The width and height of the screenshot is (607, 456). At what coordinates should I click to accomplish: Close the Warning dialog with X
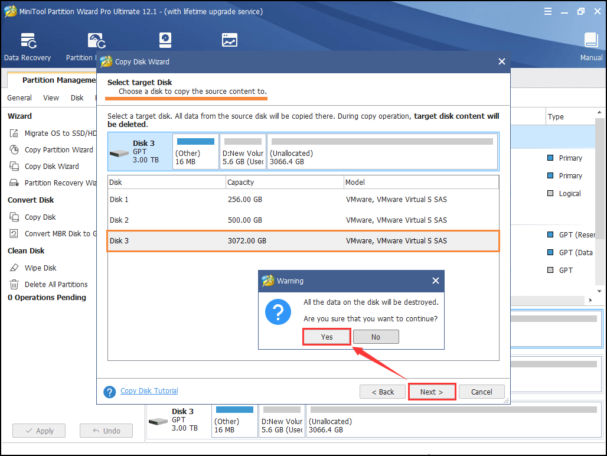coord(436,281)
